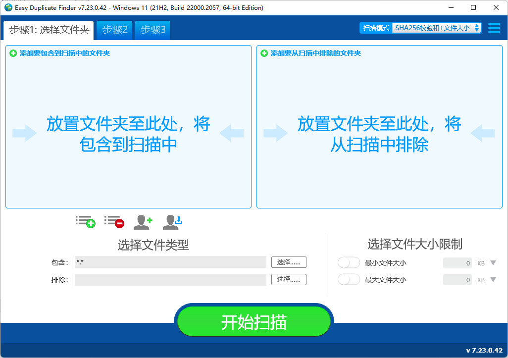Minimize the Easy Duplicate Finder window
508x358 pixels.
click(451, 7)
